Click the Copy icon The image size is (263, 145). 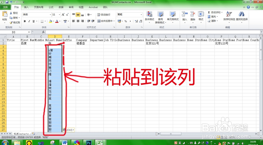[x=11, y=18]
